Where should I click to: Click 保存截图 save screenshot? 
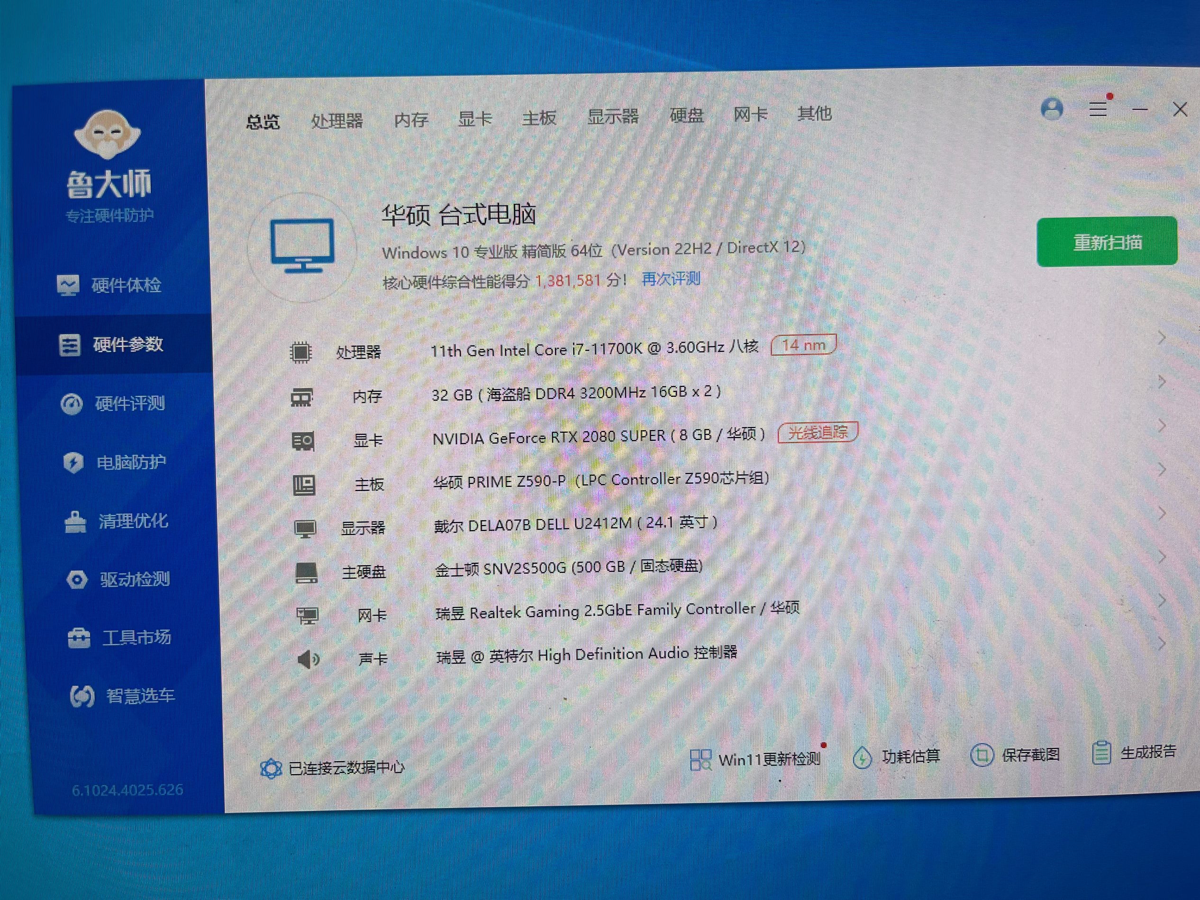tap(1015, 755)
